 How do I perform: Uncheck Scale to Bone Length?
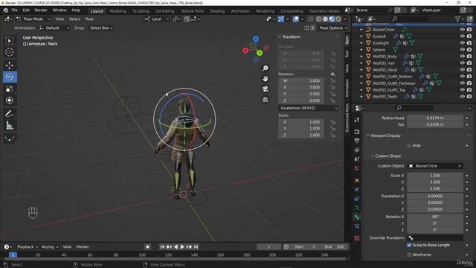coord(409,245)
